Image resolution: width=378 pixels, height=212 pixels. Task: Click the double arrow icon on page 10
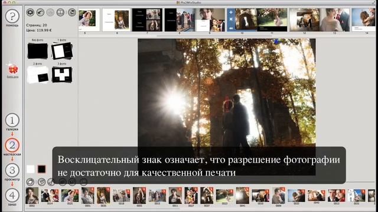pos(231,28)
